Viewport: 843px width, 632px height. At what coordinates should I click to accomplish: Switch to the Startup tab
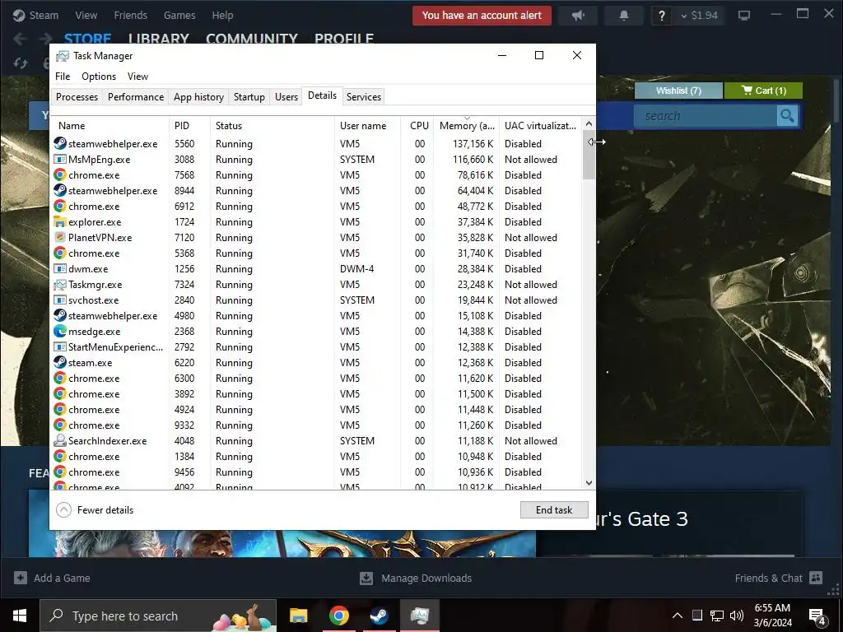click(x=249, y=97)
